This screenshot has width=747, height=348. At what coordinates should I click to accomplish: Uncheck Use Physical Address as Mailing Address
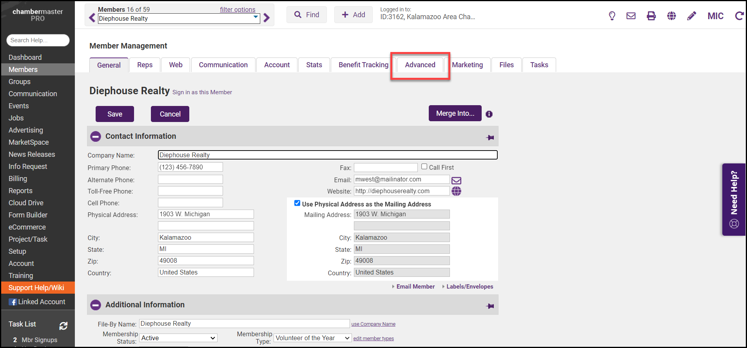[x=297, y=203]
